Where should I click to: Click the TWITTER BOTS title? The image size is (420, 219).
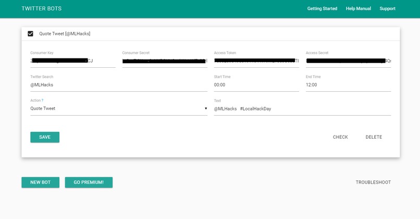pos(42,8)
